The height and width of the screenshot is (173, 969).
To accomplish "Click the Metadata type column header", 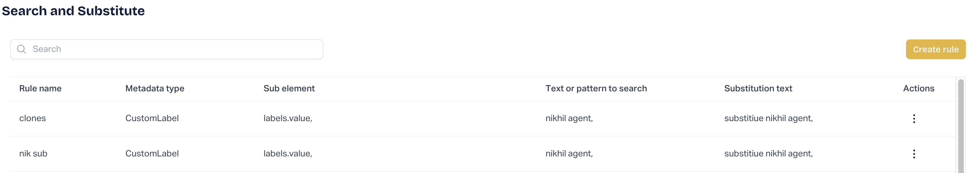I will [155, 88].
